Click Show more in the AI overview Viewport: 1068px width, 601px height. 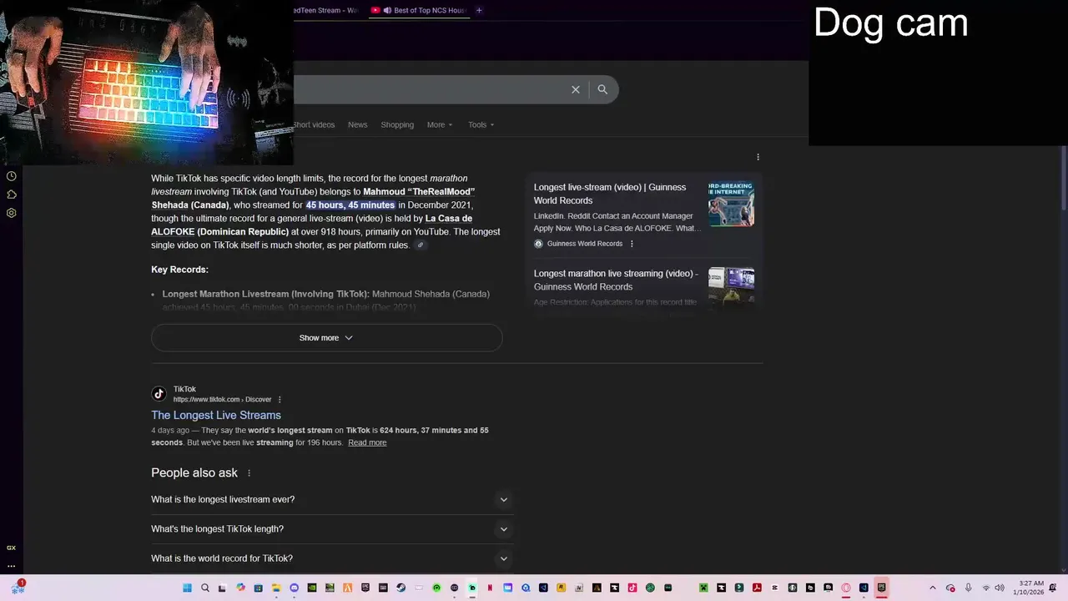(326, 338)
